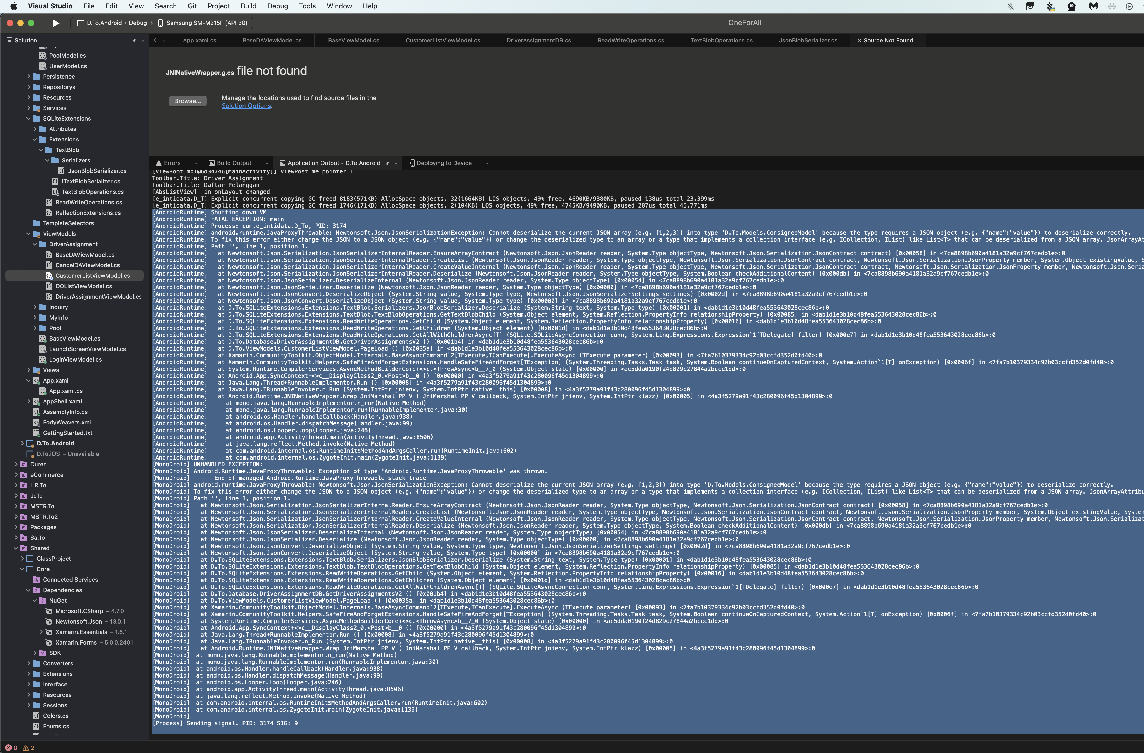Click the JsonBlobSerializer.cs file icon in tree
Image resolution: width=1144 pixels, height=753 pixels.
(62, 171)
